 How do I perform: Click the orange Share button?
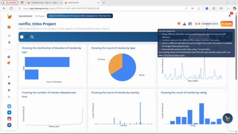point(226,24)
